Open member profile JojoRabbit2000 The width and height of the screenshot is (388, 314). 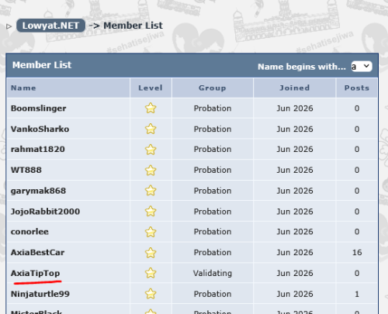click(45, 212)
